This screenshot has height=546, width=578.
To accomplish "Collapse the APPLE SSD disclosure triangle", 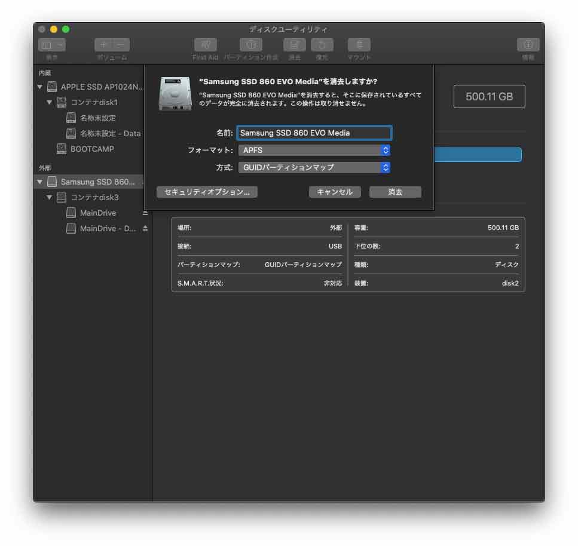I will tap(40, 87).
